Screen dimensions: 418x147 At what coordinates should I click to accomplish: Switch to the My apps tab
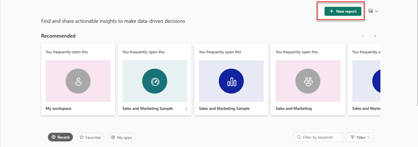(121, 137)
